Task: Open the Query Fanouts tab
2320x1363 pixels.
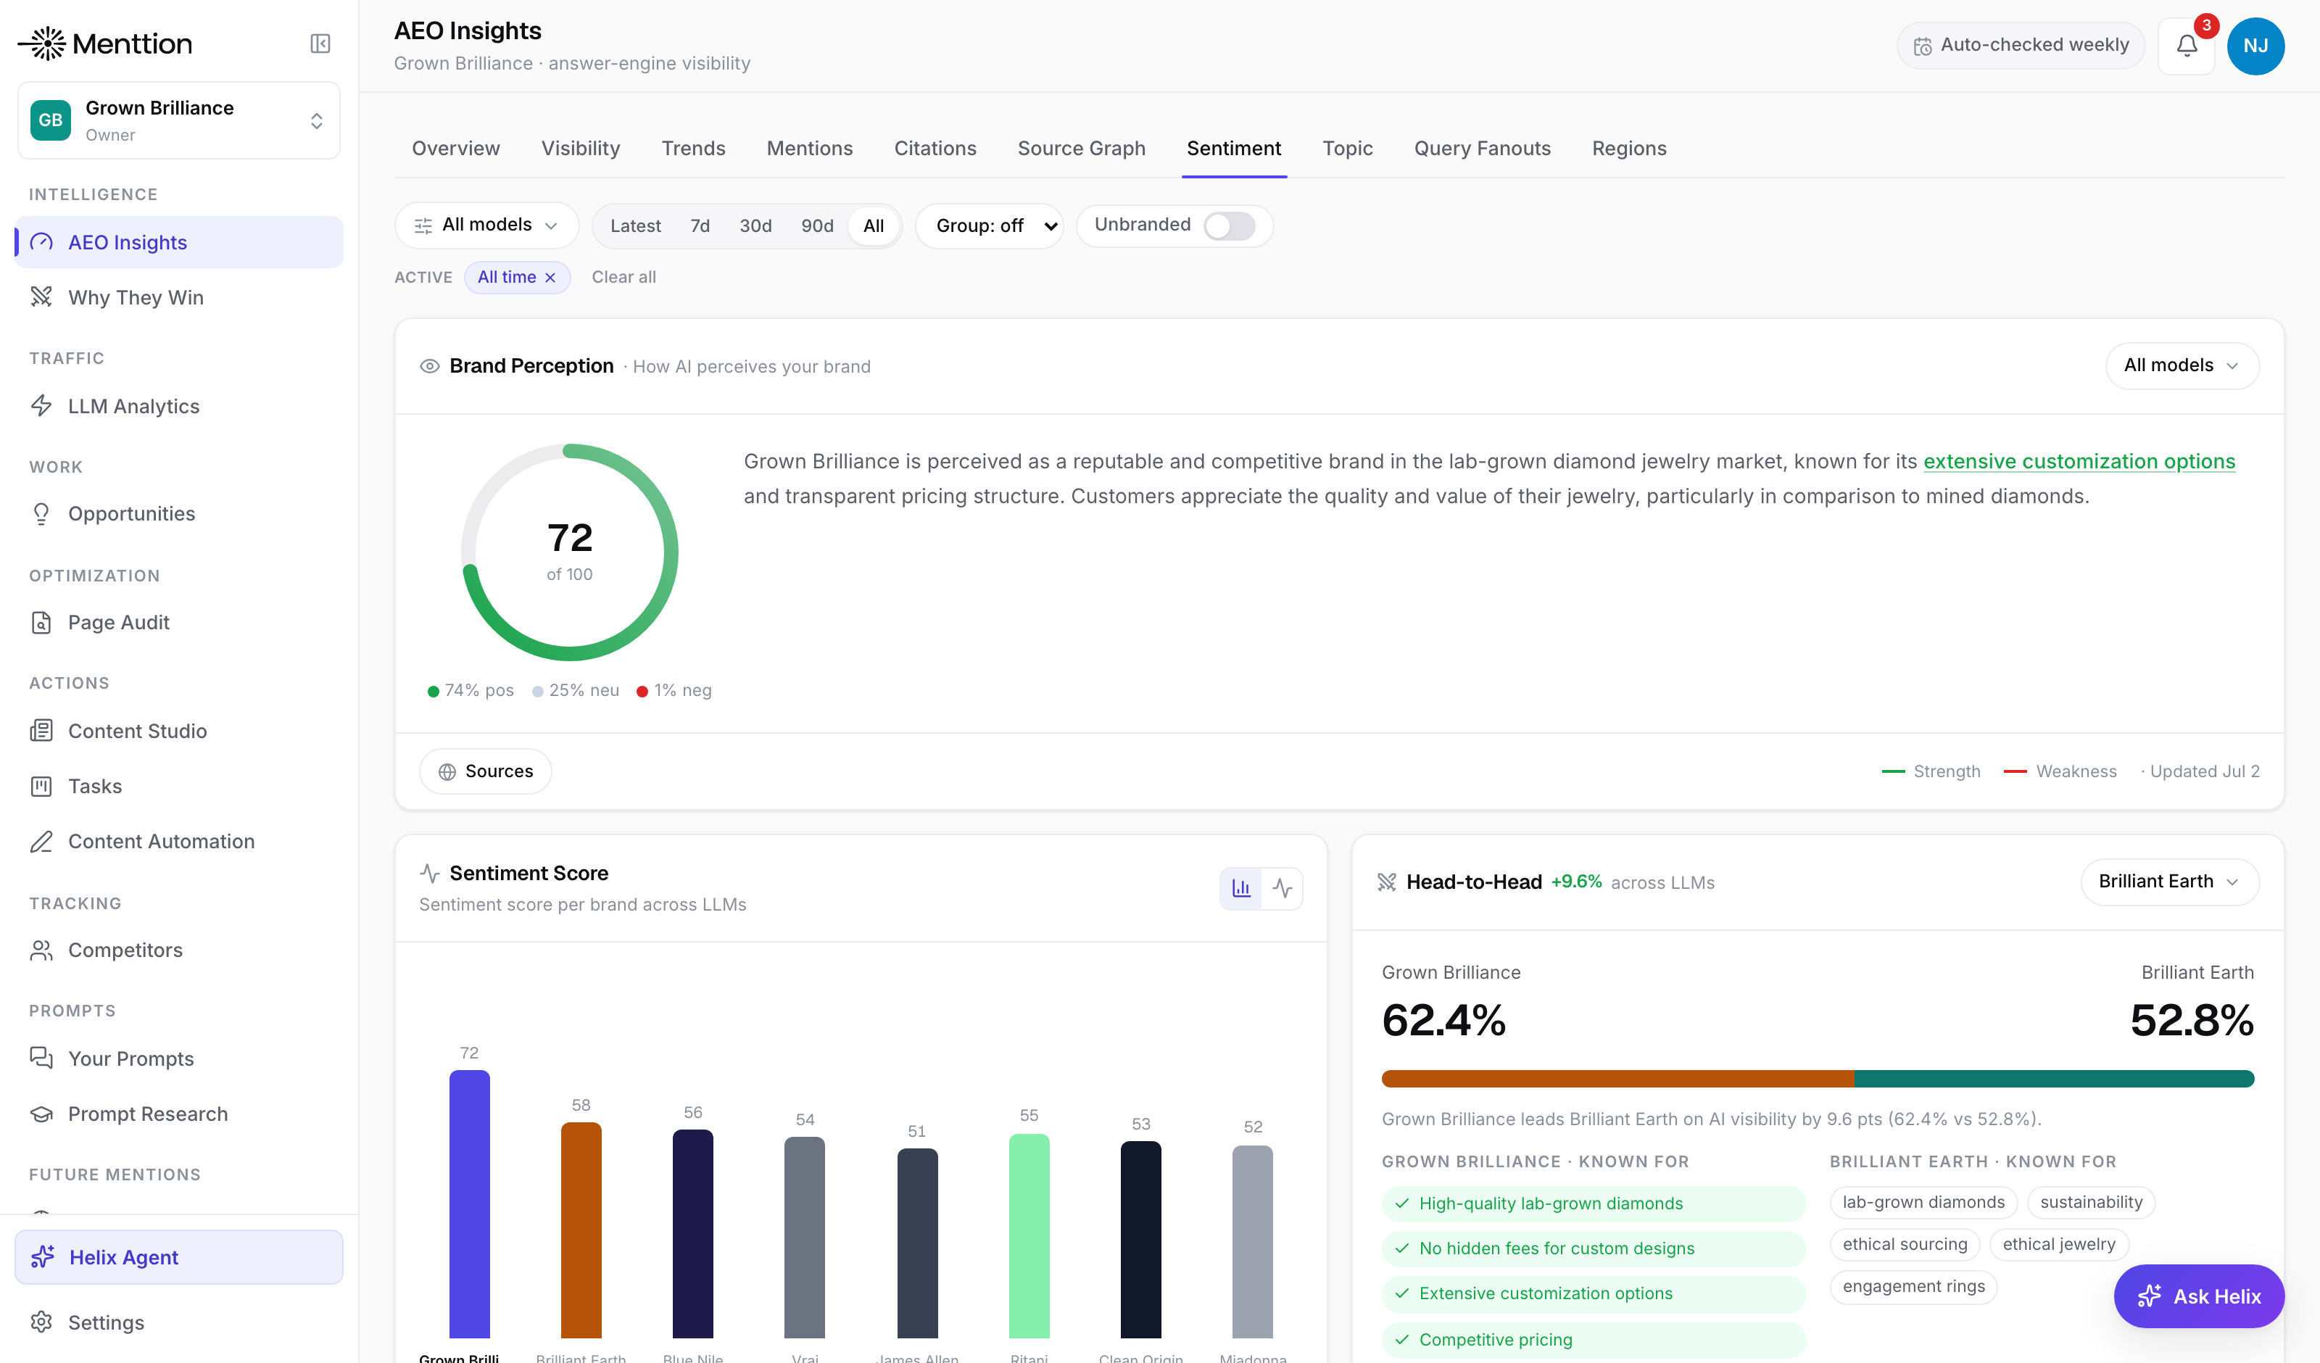Action: (1482, 149)
